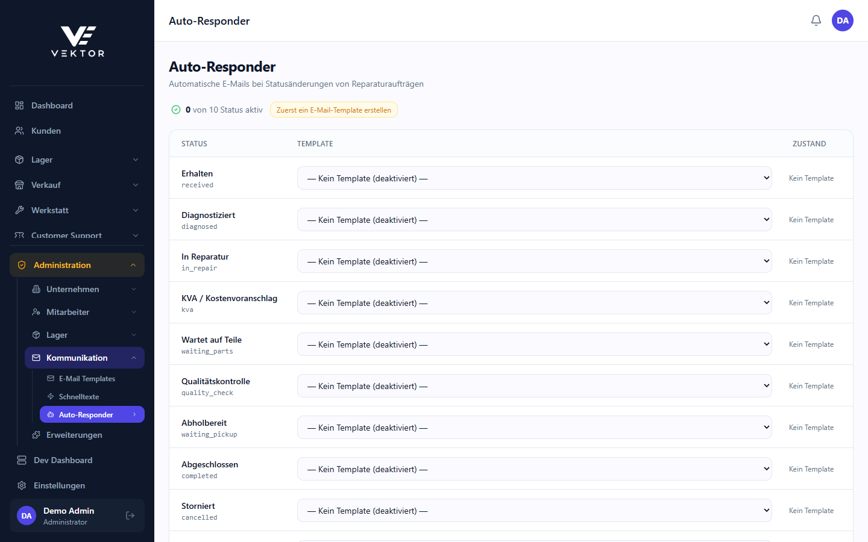Click the Kunden people icon
Viewport: 868px width, 542px height.
(x=19, y=131)
